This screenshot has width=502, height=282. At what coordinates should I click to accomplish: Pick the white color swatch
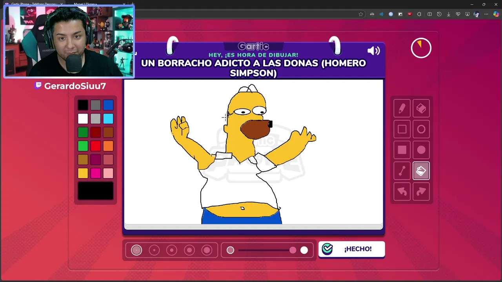(x=83, y=119)
